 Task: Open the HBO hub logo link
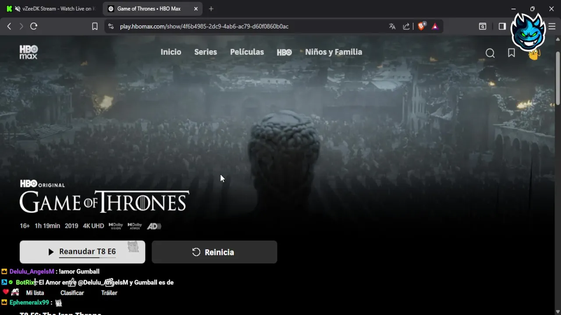point(284,52)
